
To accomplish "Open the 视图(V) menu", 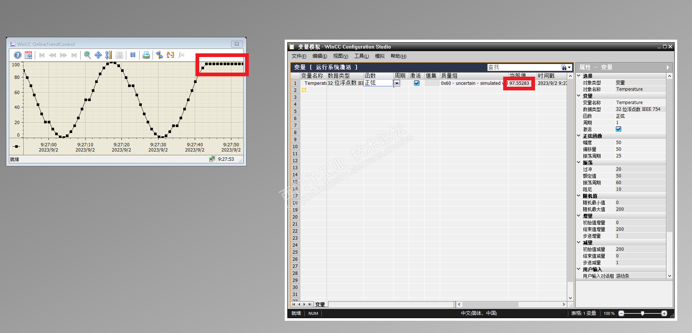I will (x=340, y=56).
